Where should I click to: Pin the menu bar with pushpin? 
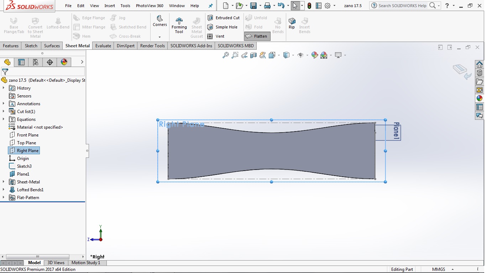point(210,6)
